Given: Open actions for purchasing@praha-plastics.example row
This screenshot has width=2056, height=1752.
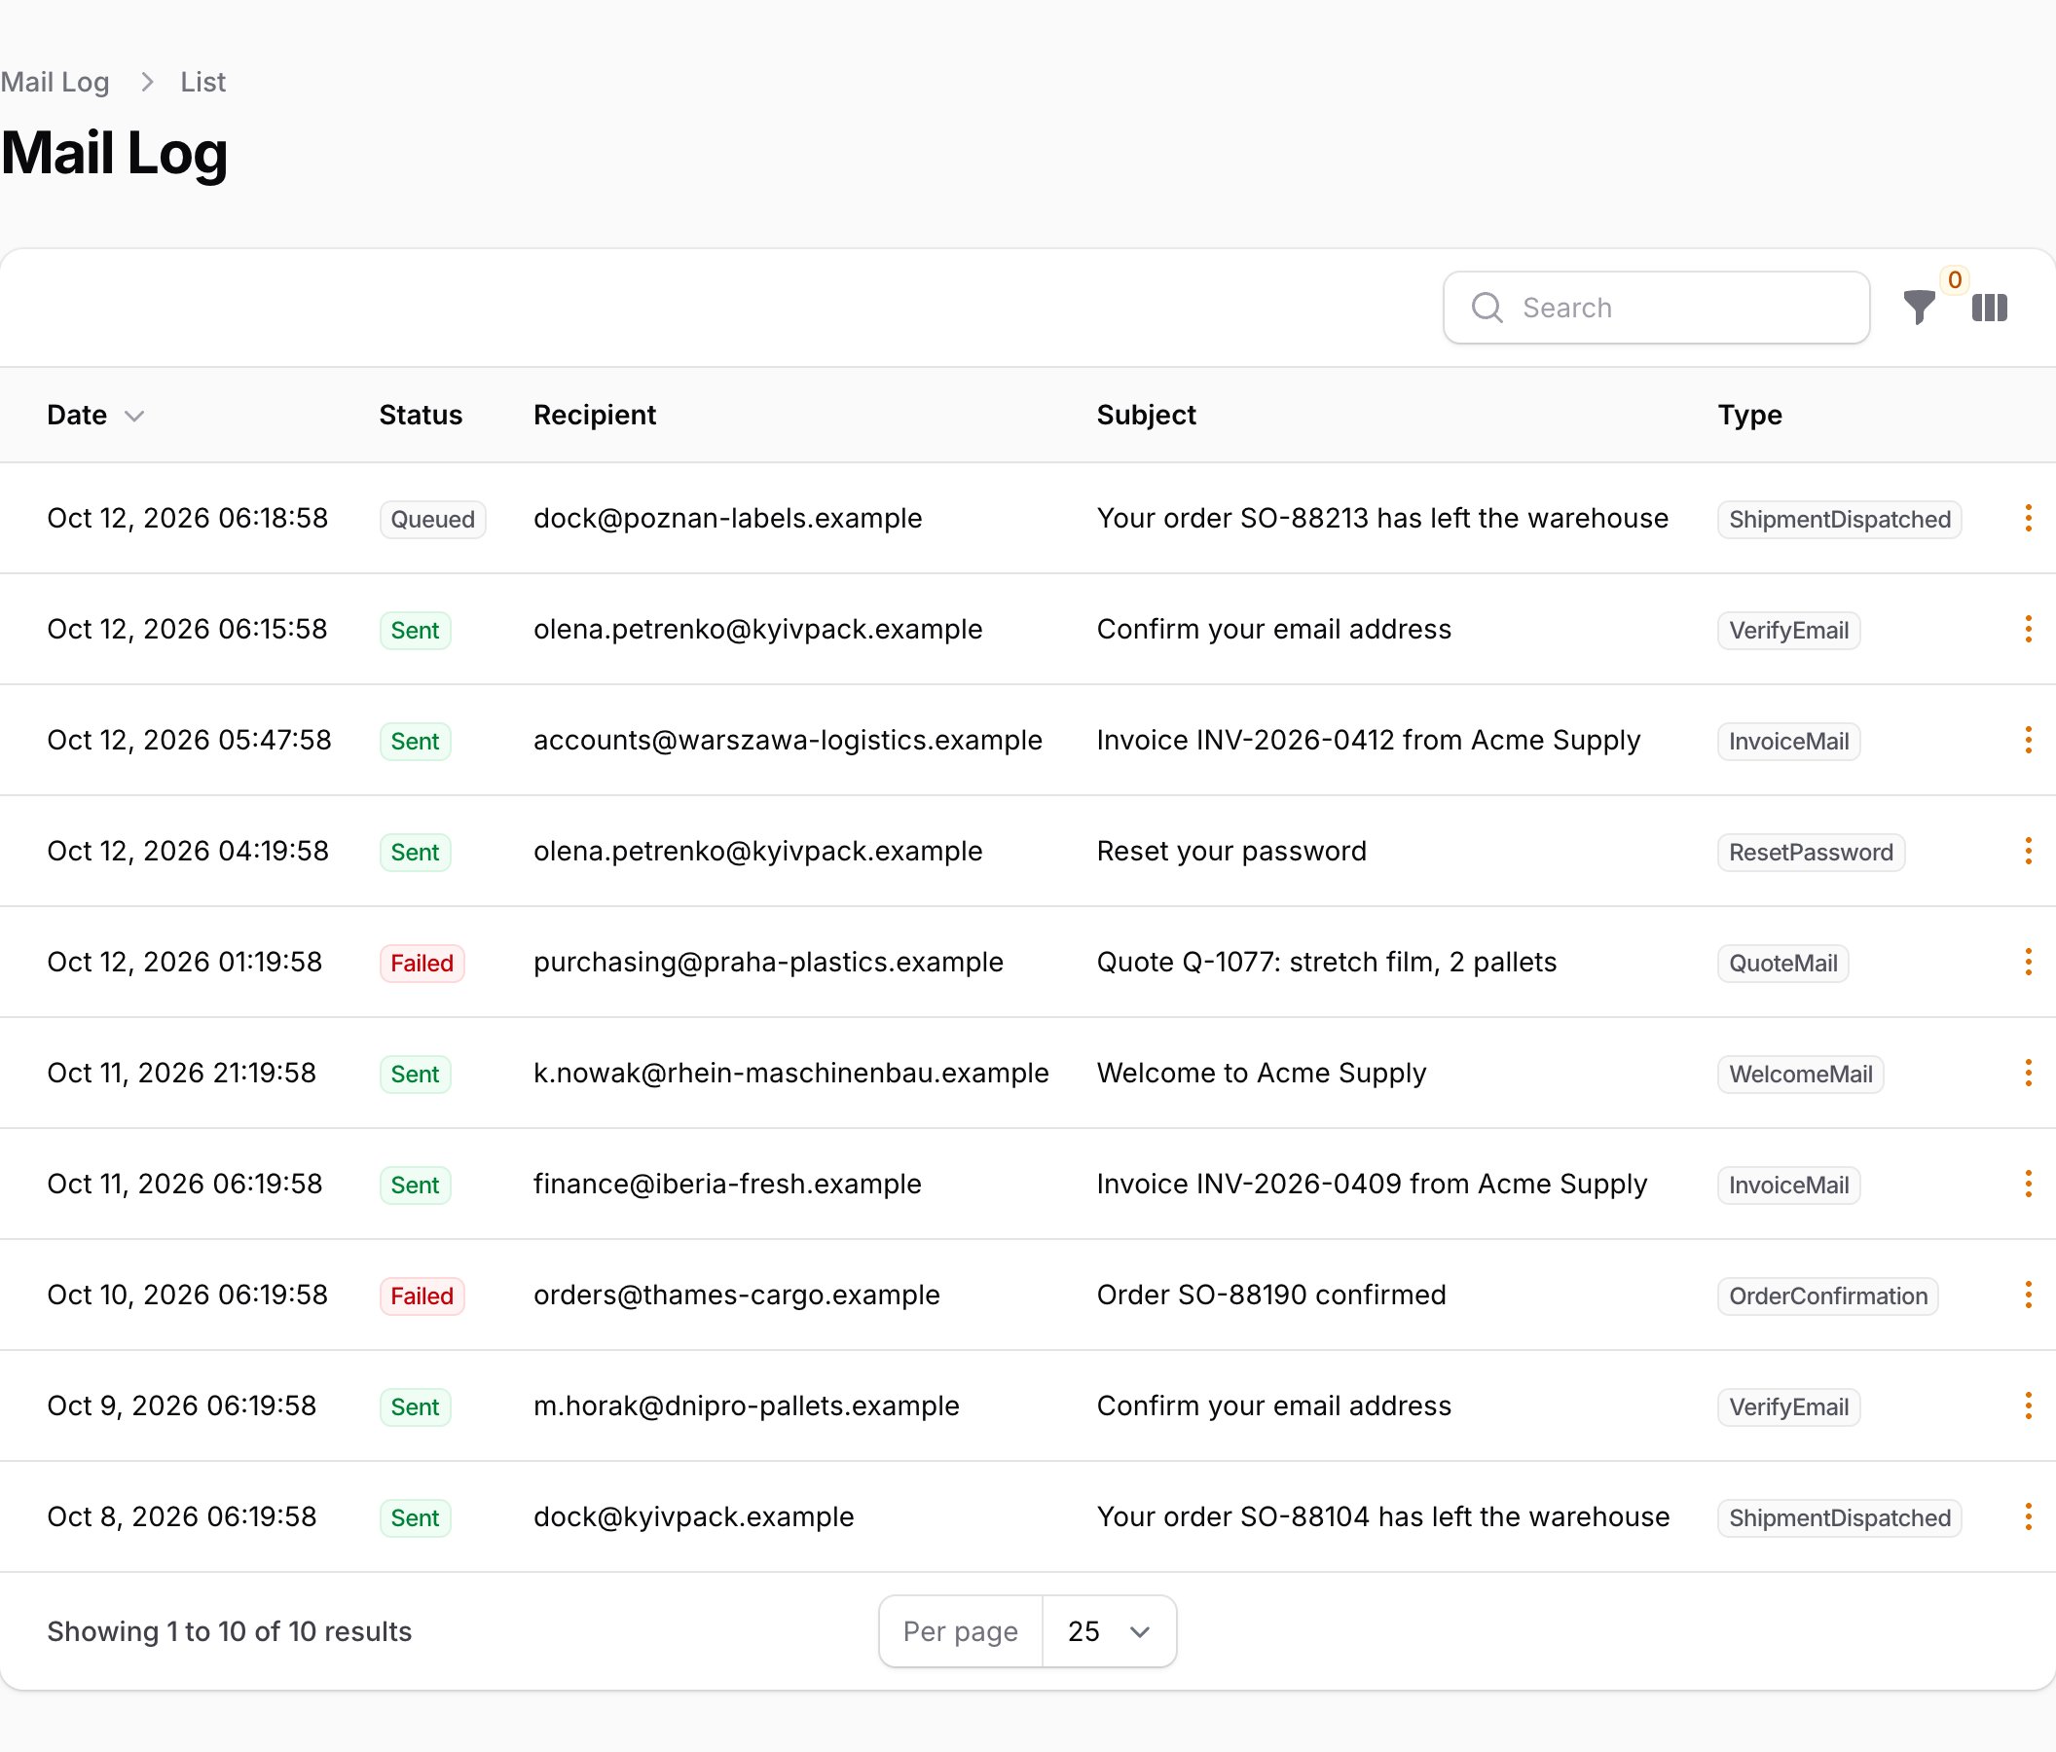Looking at the screenshot, I should click(2027, 963).
